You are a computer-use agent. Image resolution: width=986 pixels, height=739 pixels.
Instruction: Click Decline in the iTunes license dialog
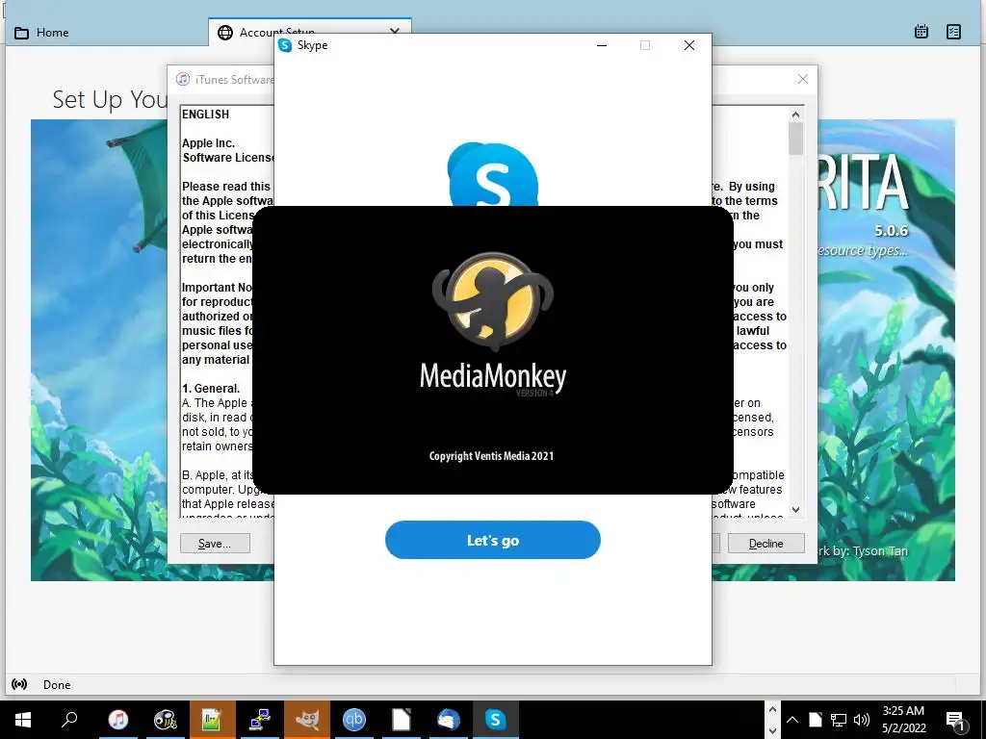765,544
